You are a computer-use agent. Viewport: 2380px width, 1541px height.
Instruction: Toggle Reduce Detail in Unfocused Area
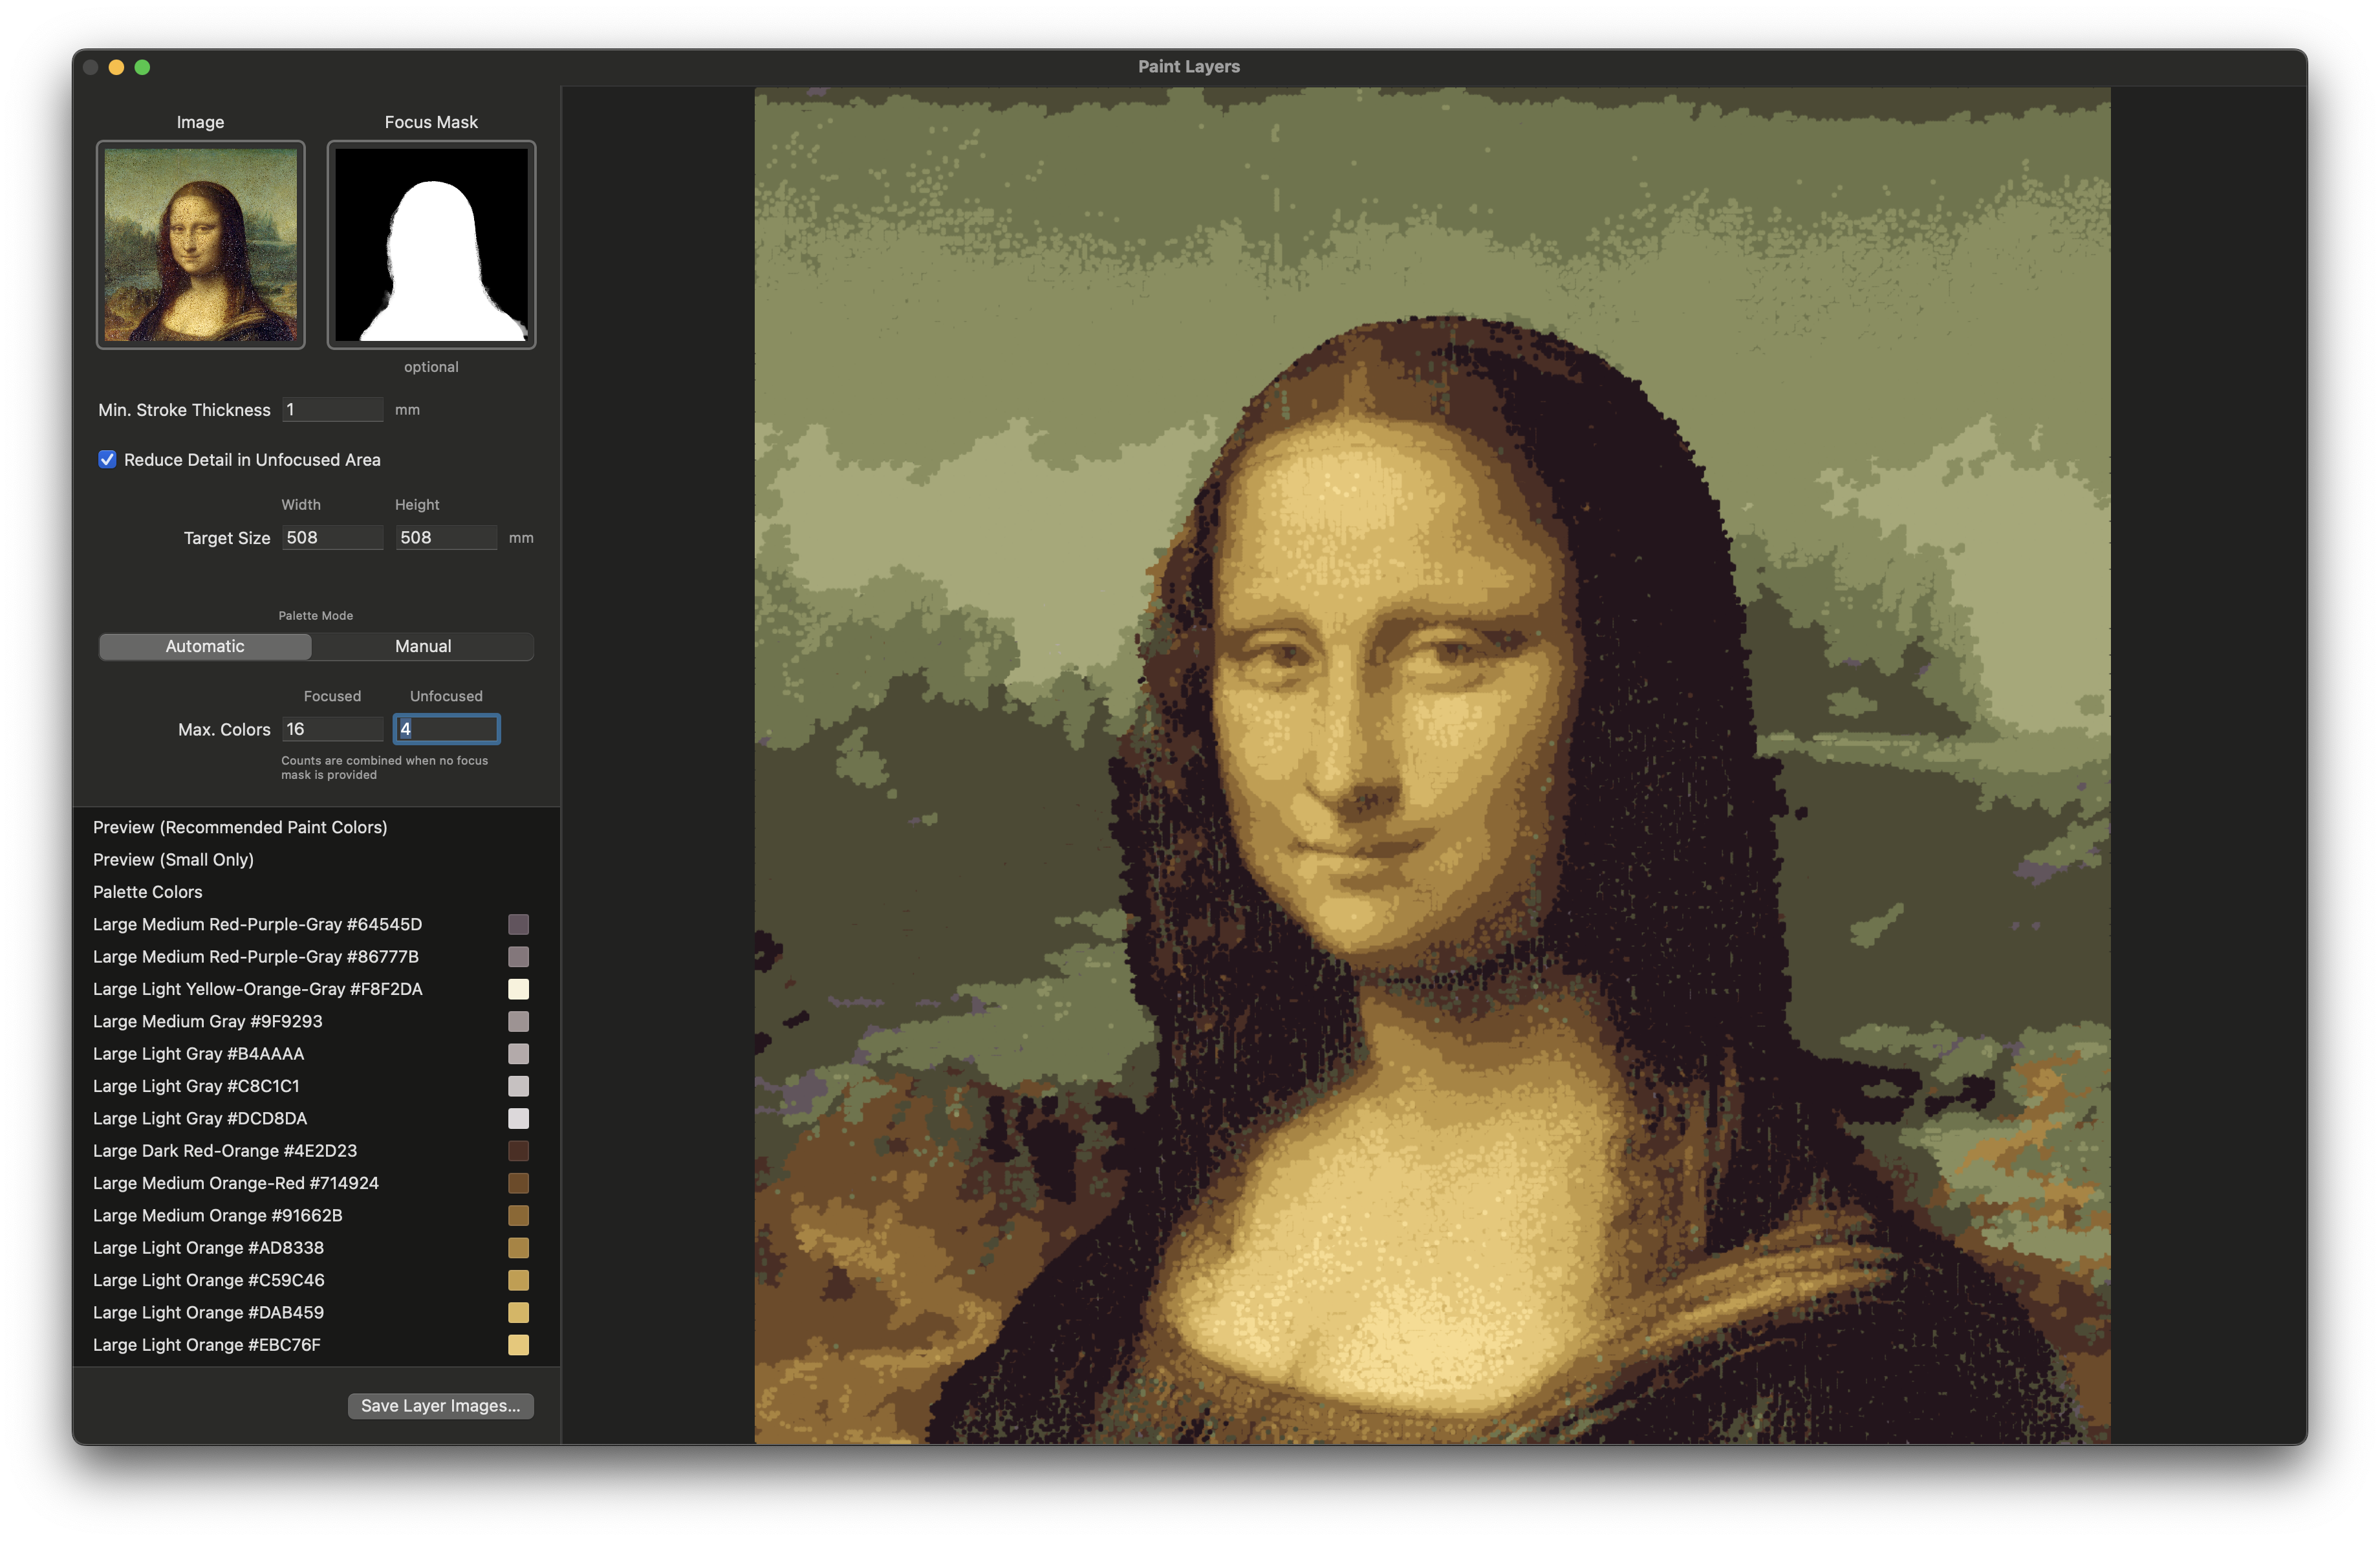pos(108,460)
